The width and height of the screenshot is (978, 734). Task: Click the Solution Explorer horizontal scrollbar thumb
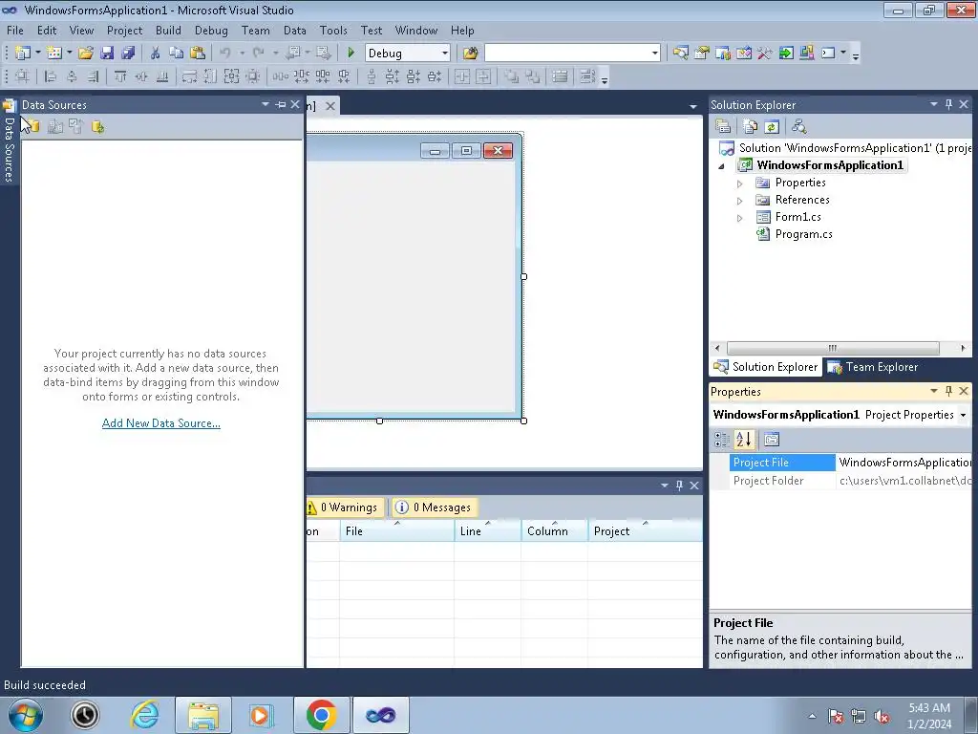pos(833,348)
